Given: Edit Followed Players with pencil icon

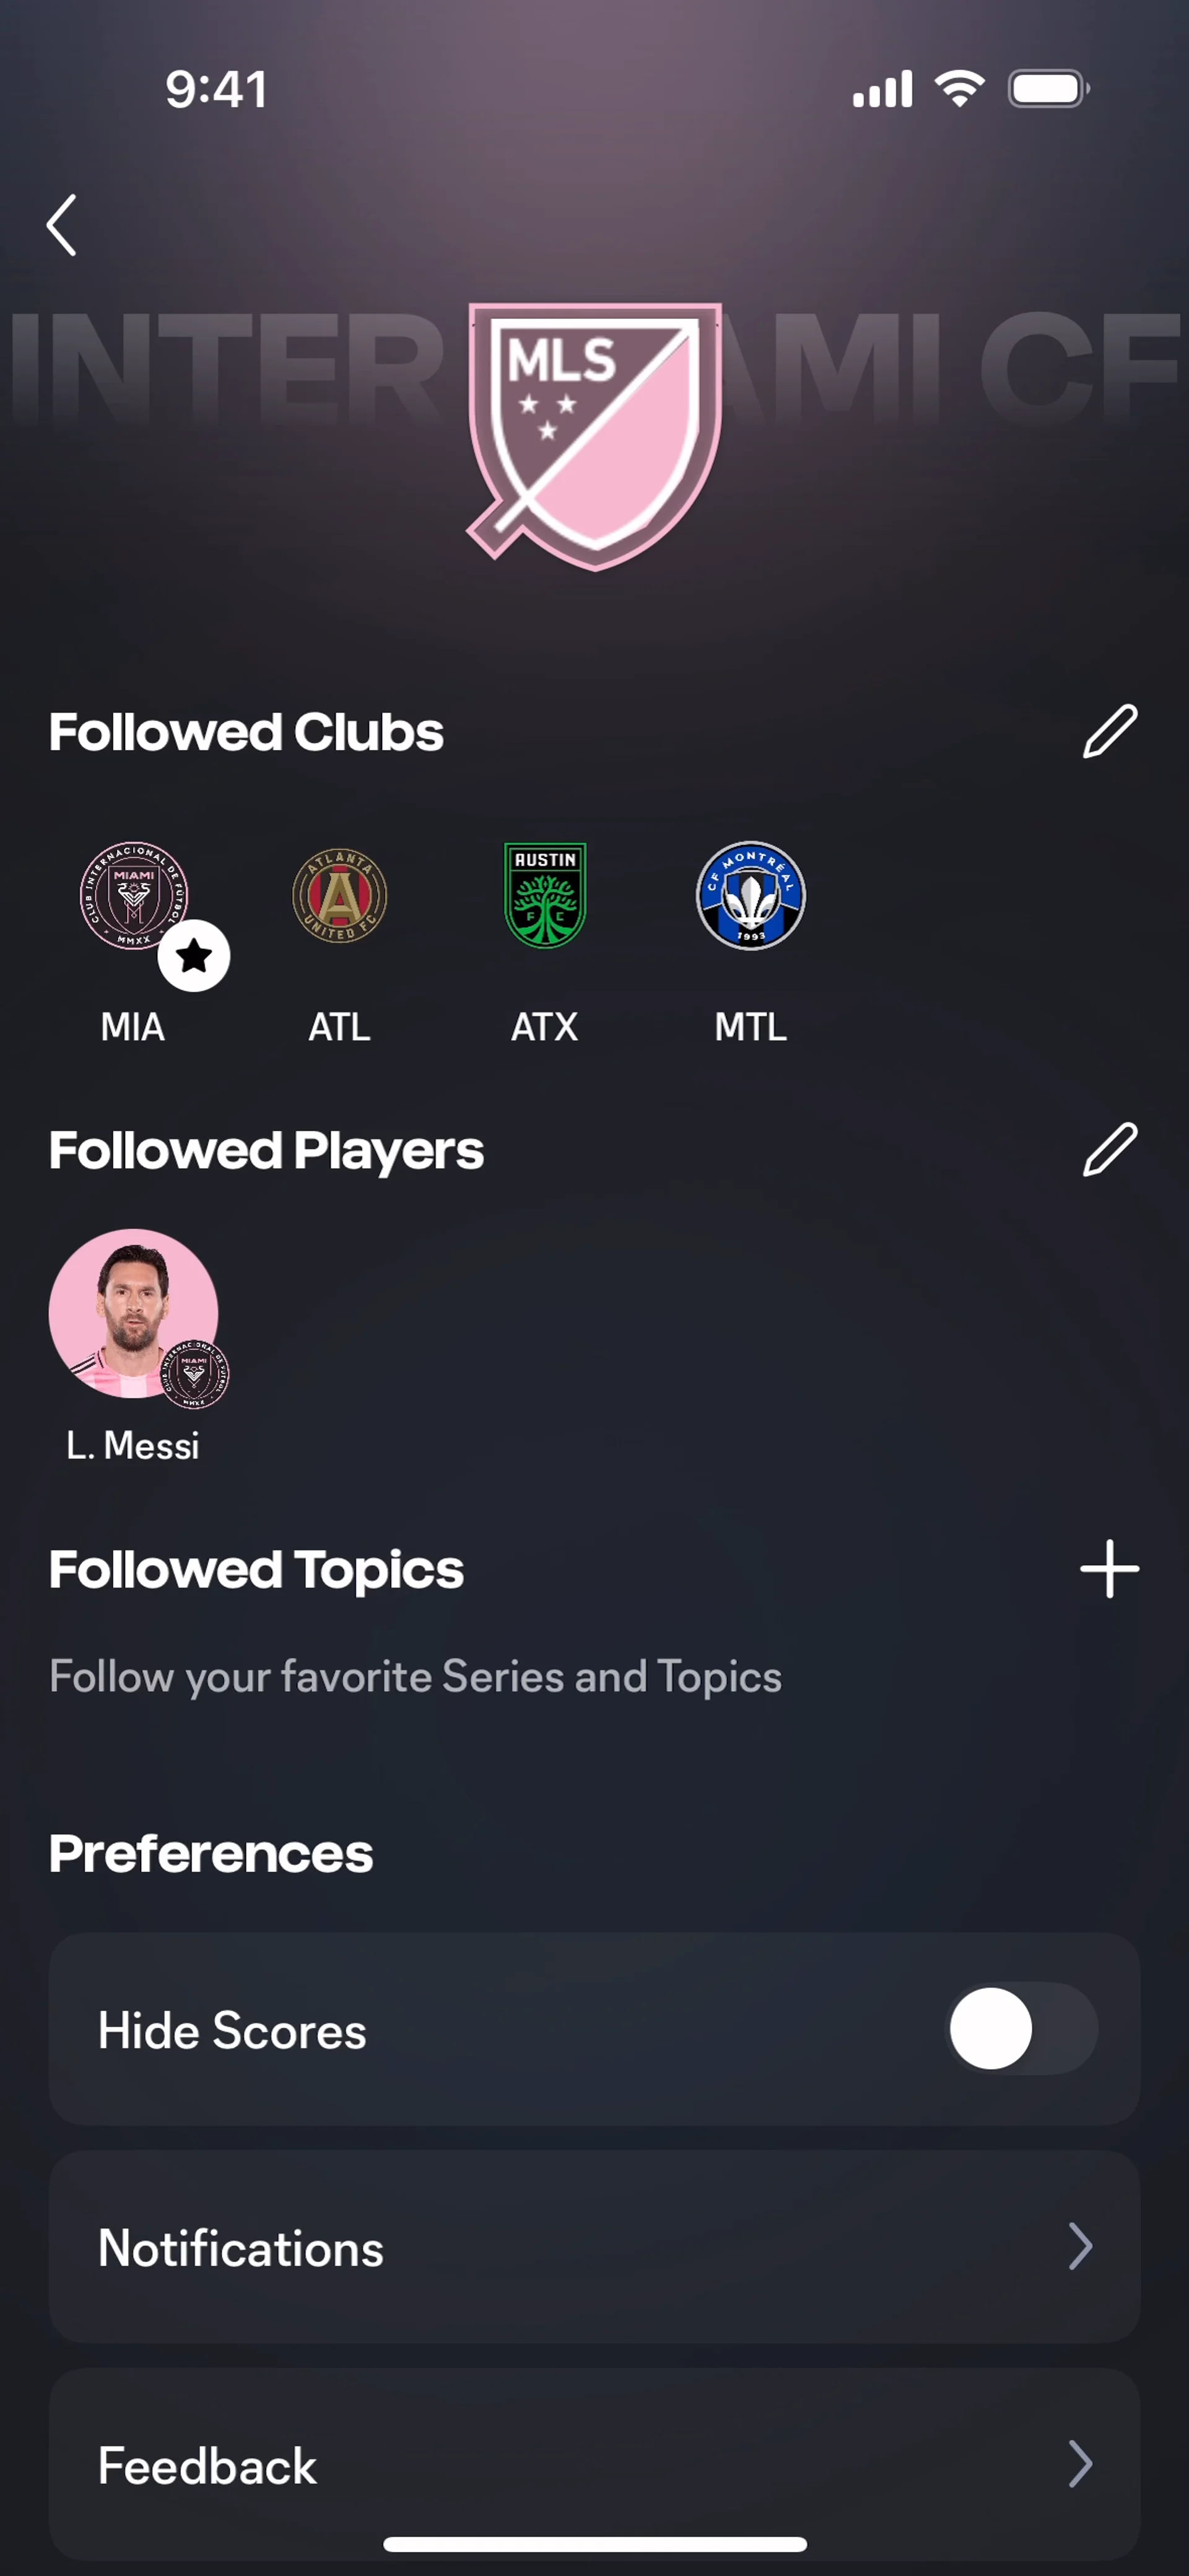Looking at the screenshot, I should click(x=1109, y=1149).
